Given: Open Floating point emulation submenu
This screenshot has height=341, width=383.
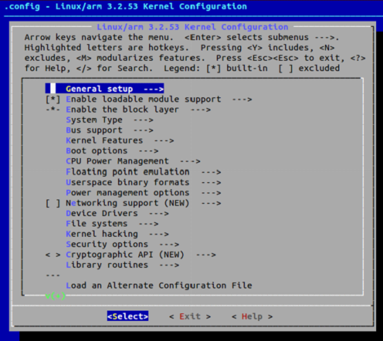Looking at the screenshot, I should [143, 172].
